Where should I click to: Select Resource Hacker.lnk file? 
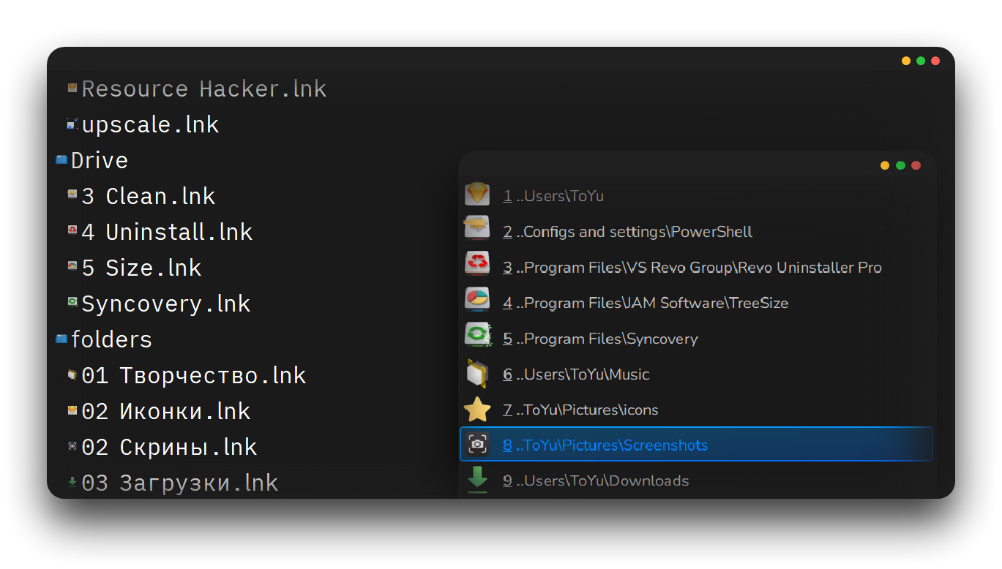(x=203, y=89)
